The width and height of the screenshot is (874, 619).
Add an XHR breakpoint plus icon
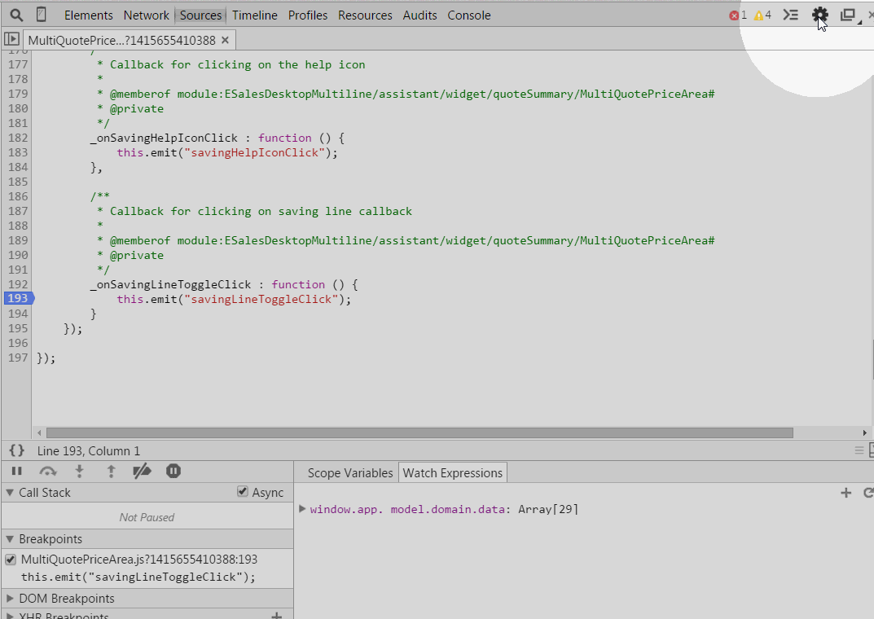[x=276, y=616]
